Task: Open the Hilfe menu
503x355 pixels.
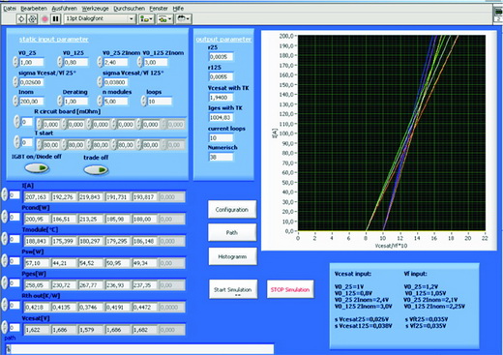Action: coord(178,9)
